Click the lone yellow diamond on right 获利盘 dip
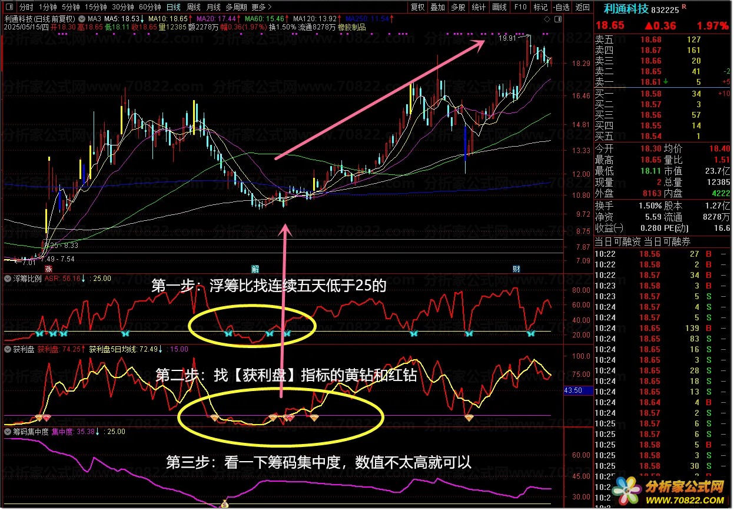Image resolution: width=734 pixels, height=510 pixels. [x=469, y=418]
